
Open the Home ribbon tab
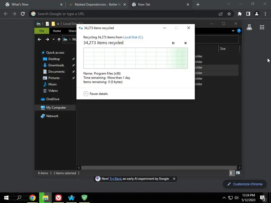[x=57, y=31]
